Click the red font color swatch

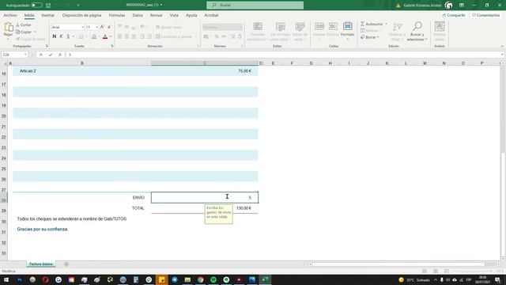[105, 37]
